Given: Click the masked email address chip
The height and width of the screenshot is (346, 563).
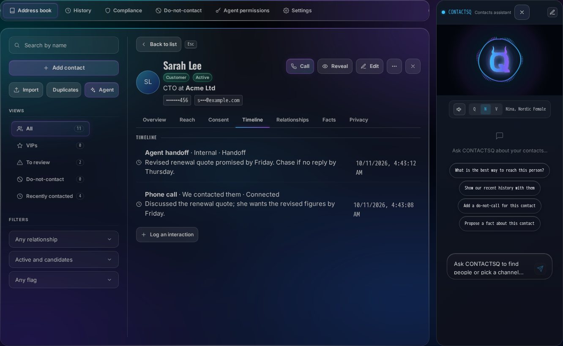Looking at the screenshot, I should [219, 100].
